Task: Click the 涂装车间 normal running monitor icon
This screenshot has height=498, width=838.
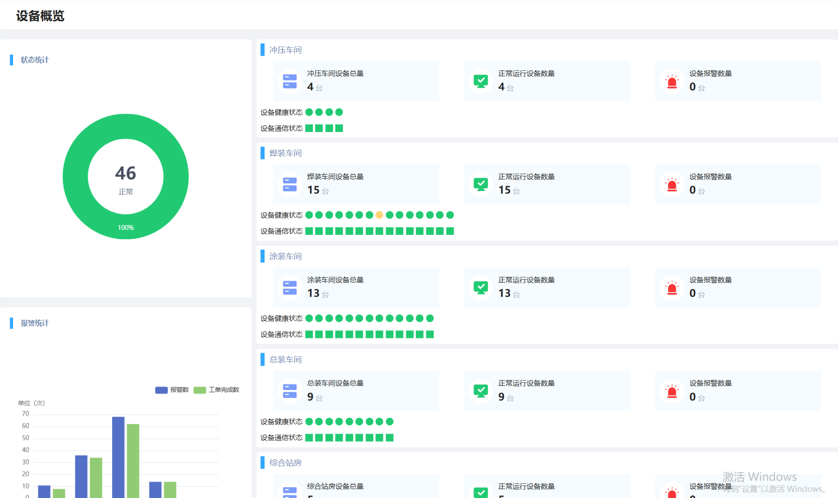Action: [481, 288]
